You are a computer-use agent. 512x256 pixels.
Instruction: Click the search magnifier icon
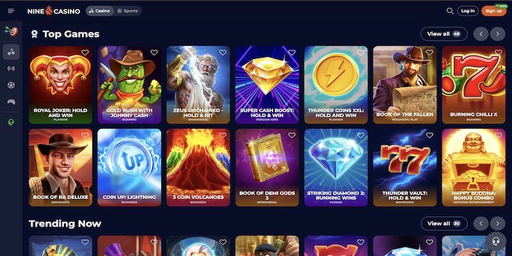450,11
